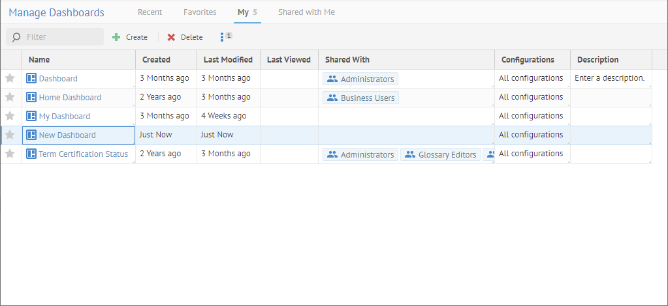Screen dimensions: 668x306
Task: Edit the 'Enter a description.' cell
Action: [x=609, y=78]
